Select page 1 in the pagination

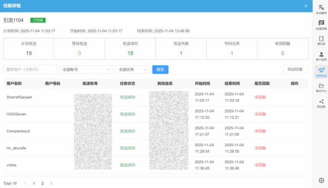coord(34,183)
